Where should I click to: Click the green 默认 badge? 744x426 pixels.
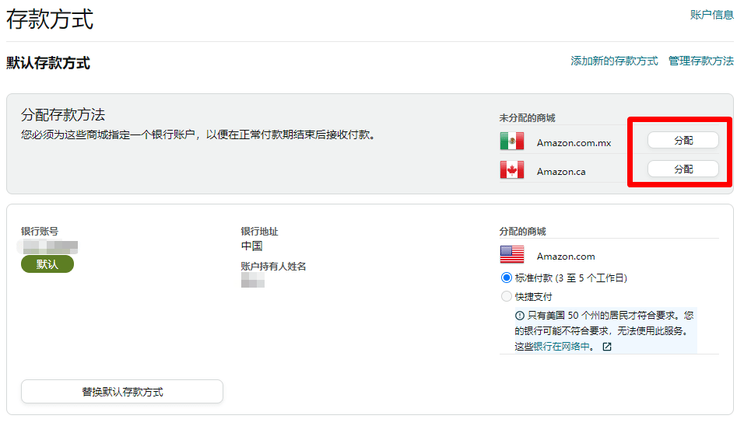(x=47, y=264)
